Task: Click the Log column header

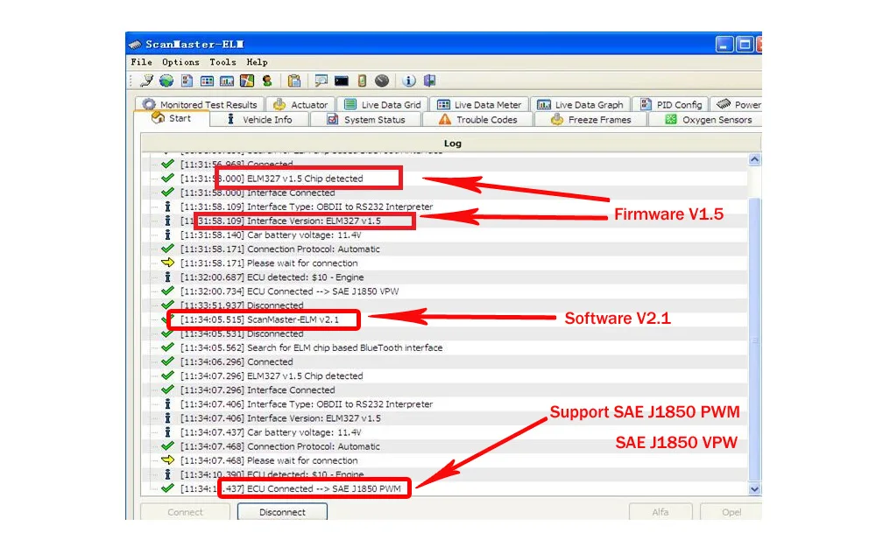Action: [451, 144]
